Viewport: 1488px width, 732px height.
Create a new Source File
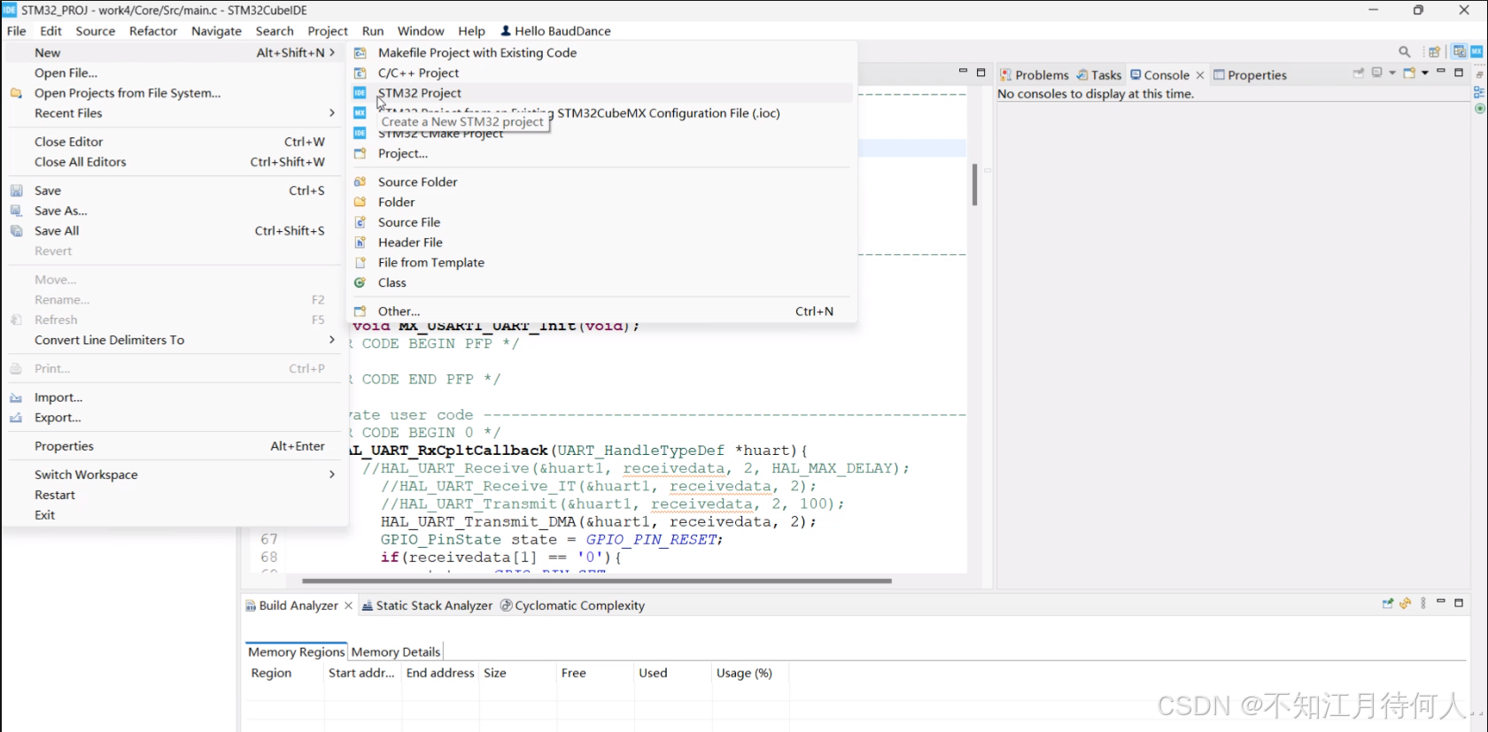click(x=601, y=222)
